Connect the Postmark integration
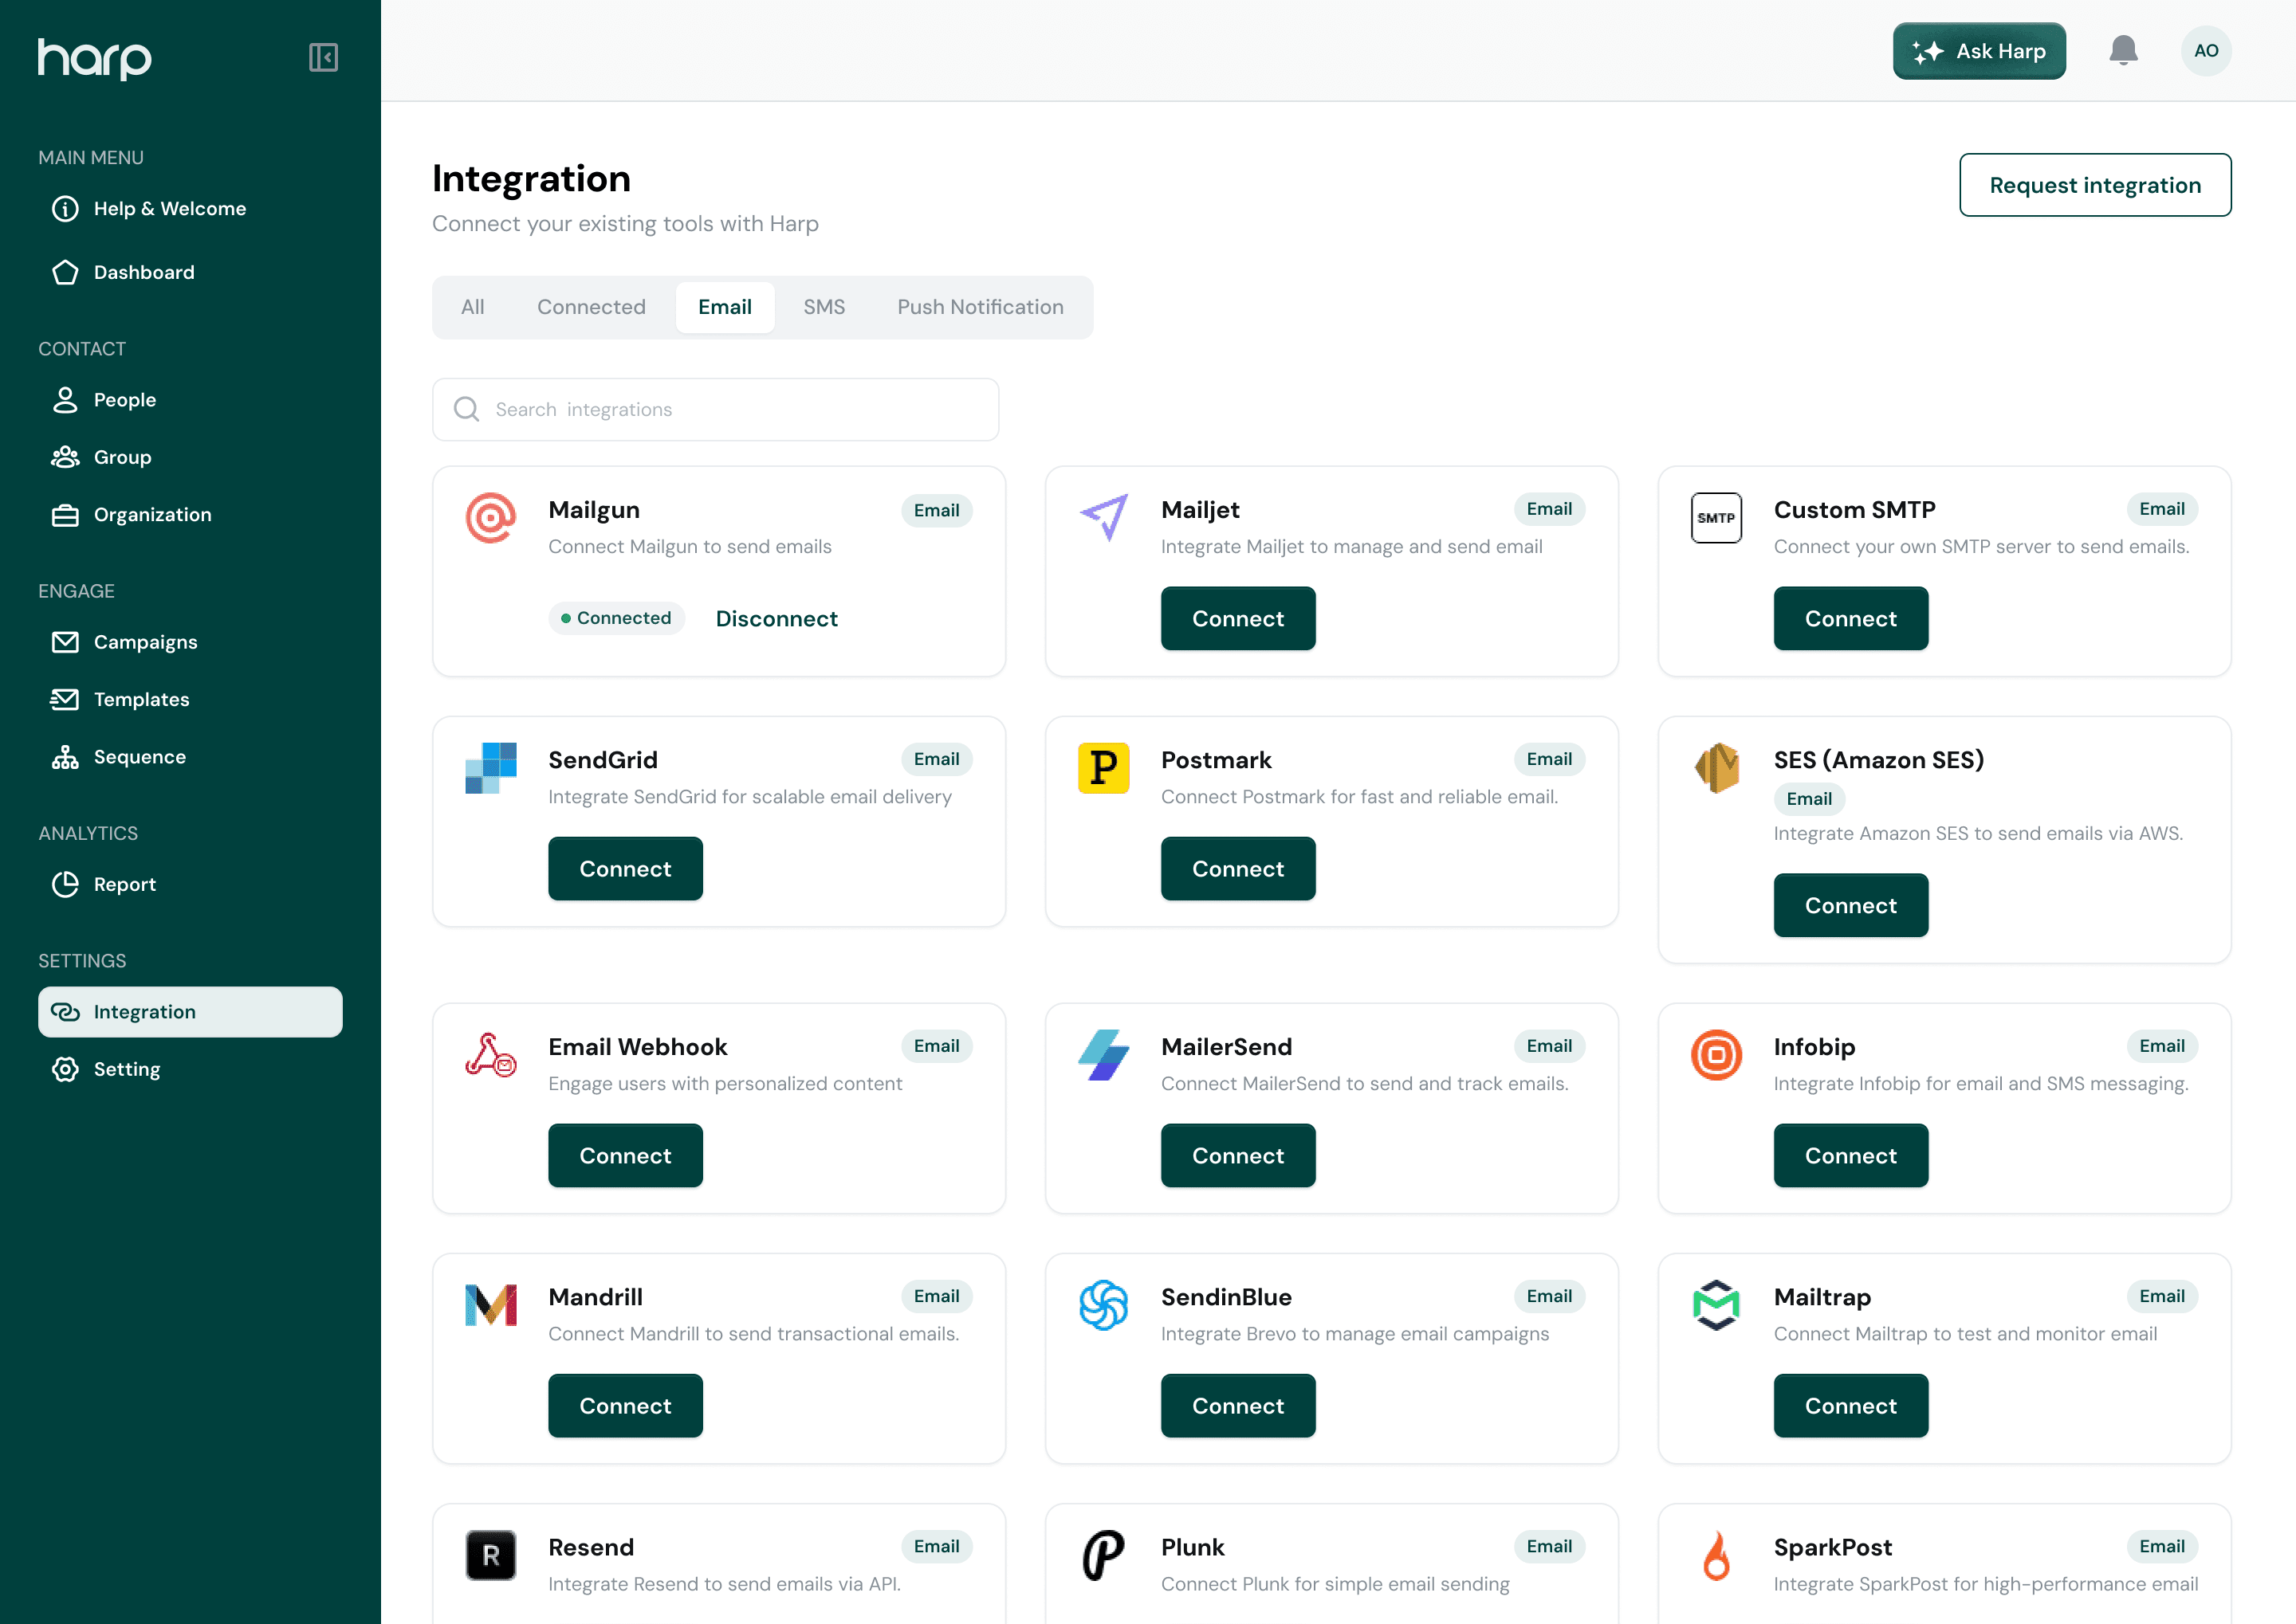The image size is (2296, 1624). point(1237,869)
